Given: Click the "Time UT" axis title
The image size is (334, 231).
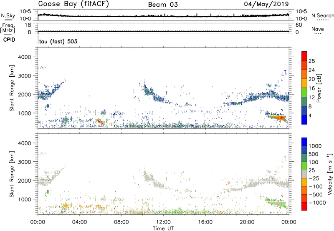Looking at the screenshot, I should [x=163, y=228].
